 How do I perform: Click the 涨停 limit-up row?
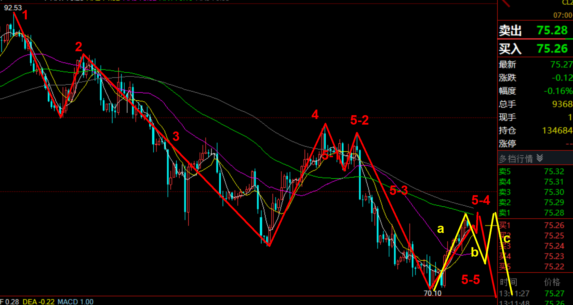tap(535, 144)
